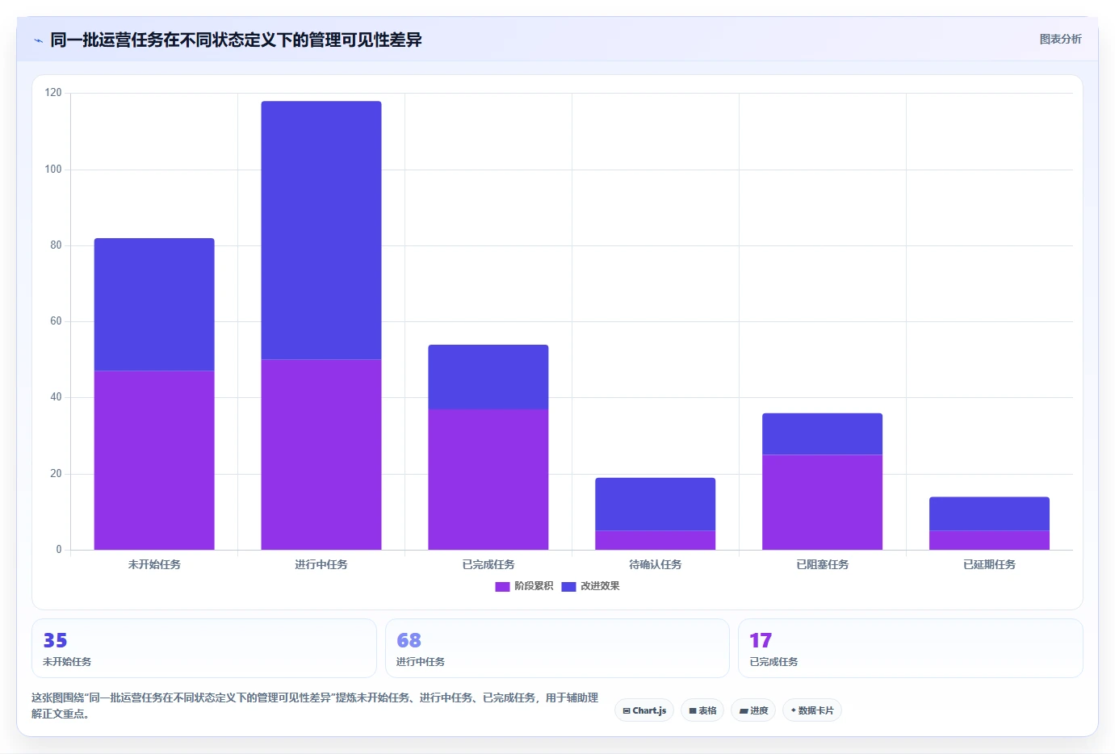Viewport: 1115px width, 754px height.
Task: Select the 已完成任务 blue bar segment
Action: click(x=488, y=377)
